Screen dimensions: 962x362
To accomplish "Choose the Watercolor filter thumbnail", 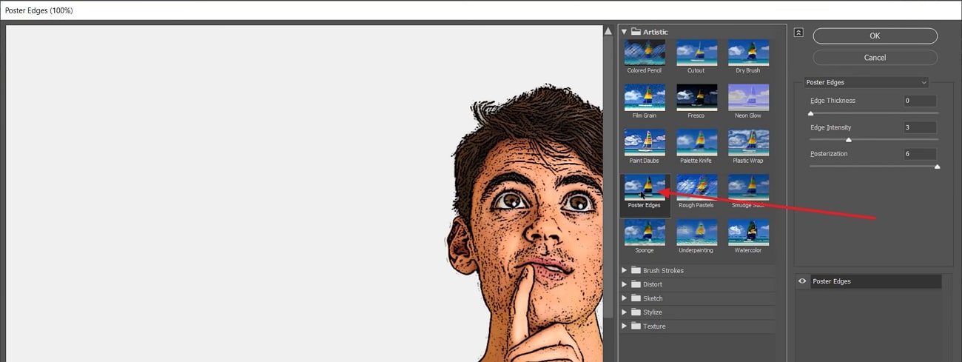I will coord(748,232).
